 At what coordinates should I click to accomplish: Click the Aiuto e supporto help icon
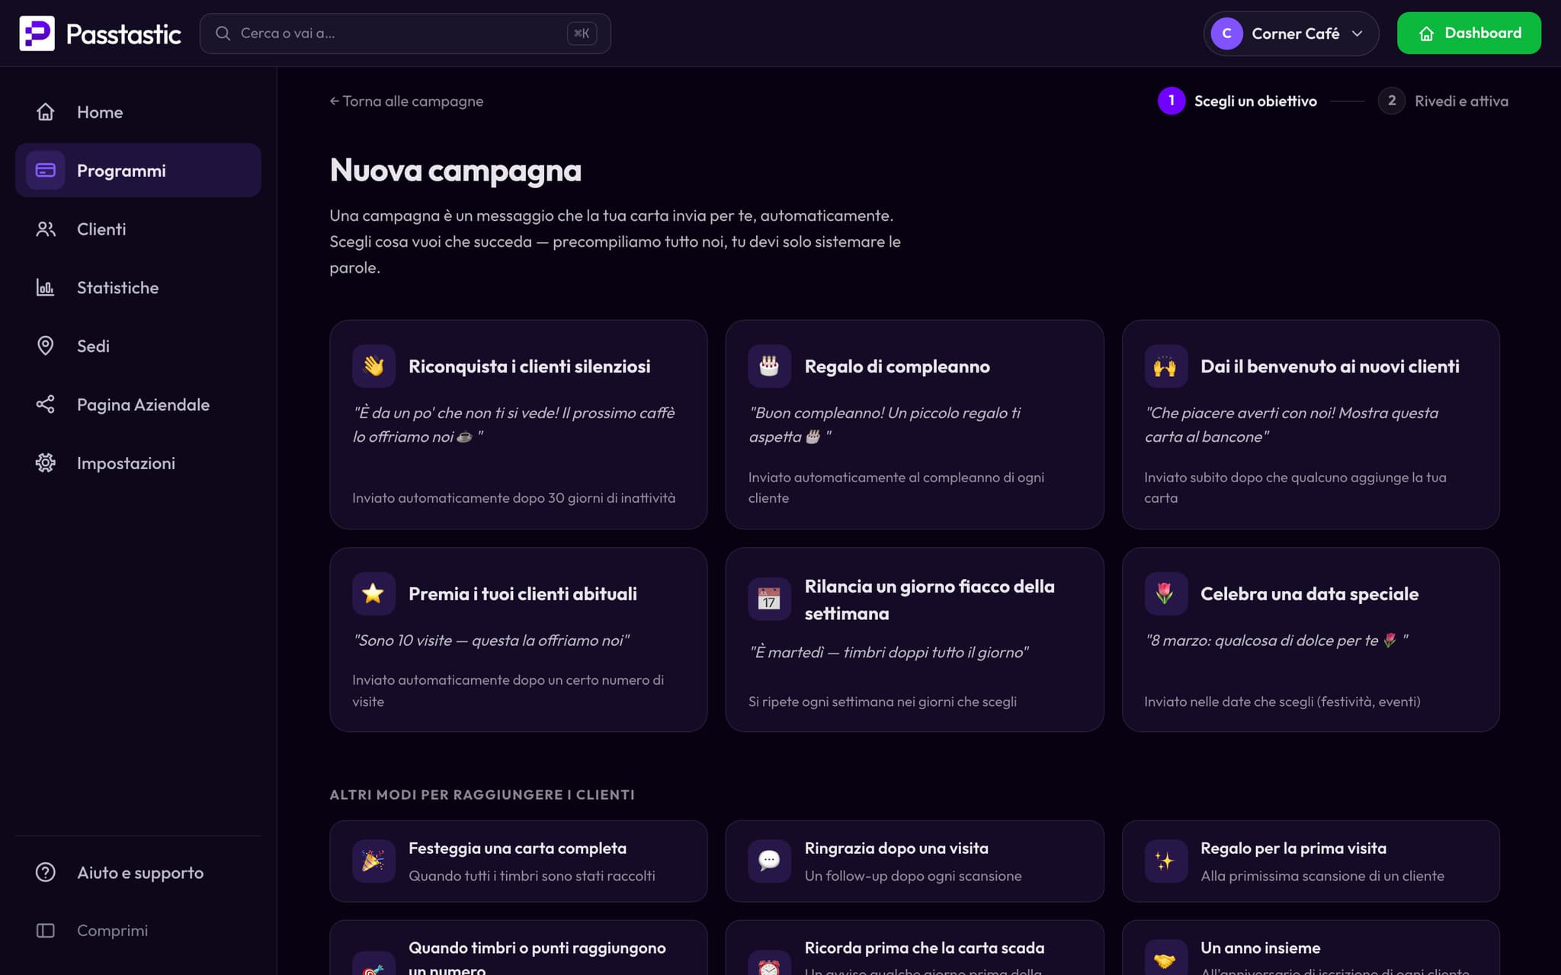[x=46, y=872]
